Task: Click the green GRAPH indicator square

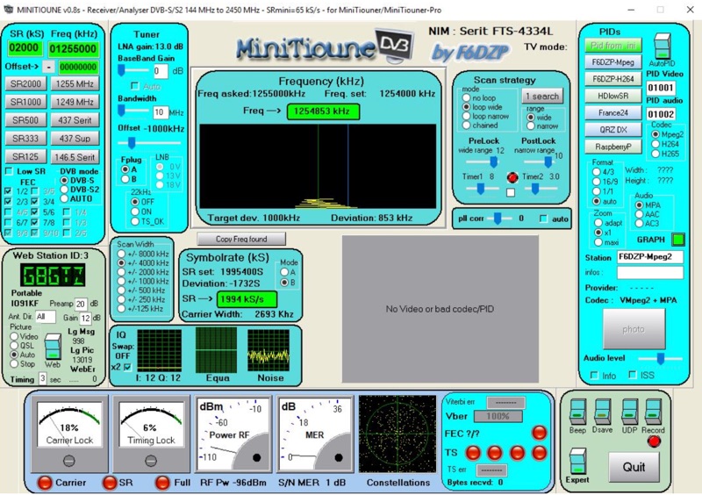Action: 677,240
